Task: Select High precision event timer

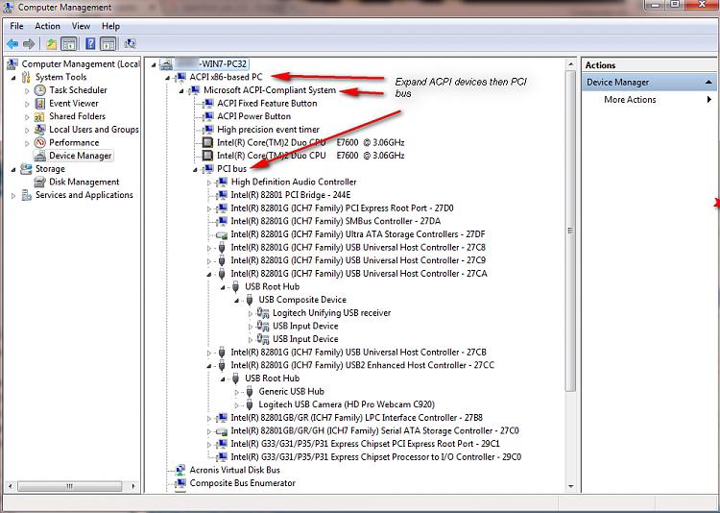Action: (x=268, y=130)
